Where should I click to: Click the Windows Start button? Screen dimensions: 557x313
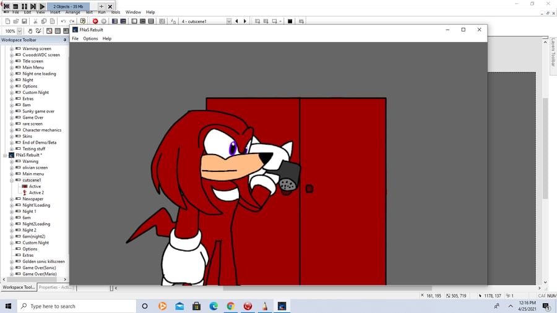pyautogui.click(x=8, y=306)
